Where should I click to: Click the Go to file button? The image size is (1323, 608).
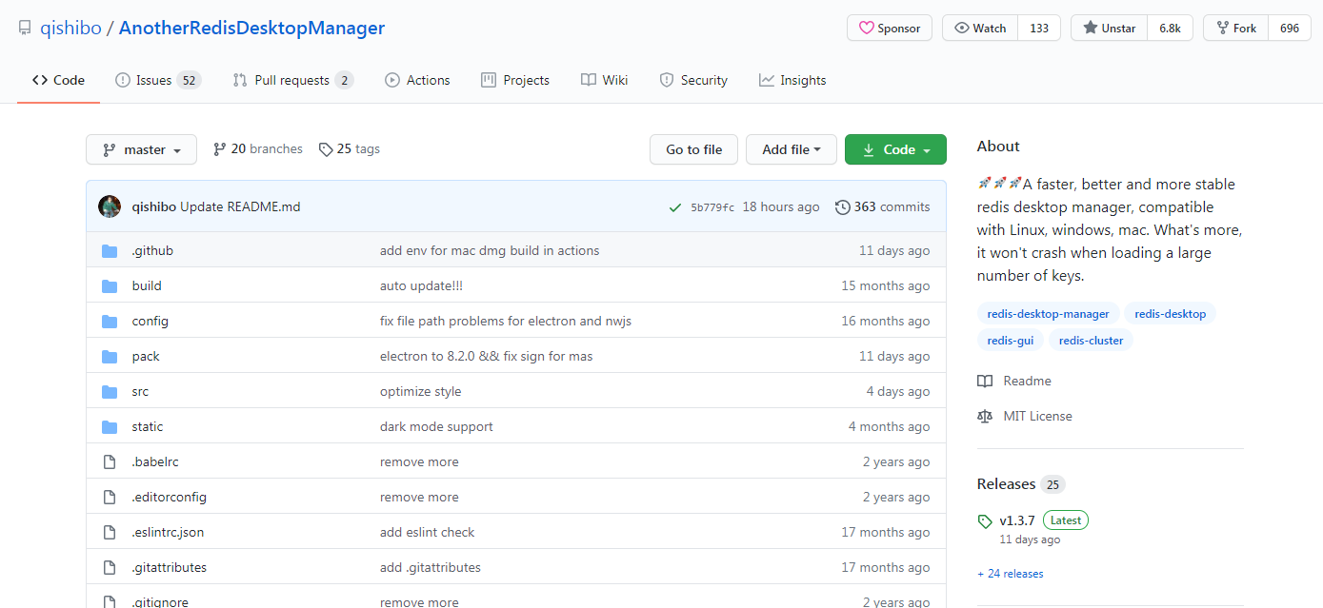click(x=694, y=149)
